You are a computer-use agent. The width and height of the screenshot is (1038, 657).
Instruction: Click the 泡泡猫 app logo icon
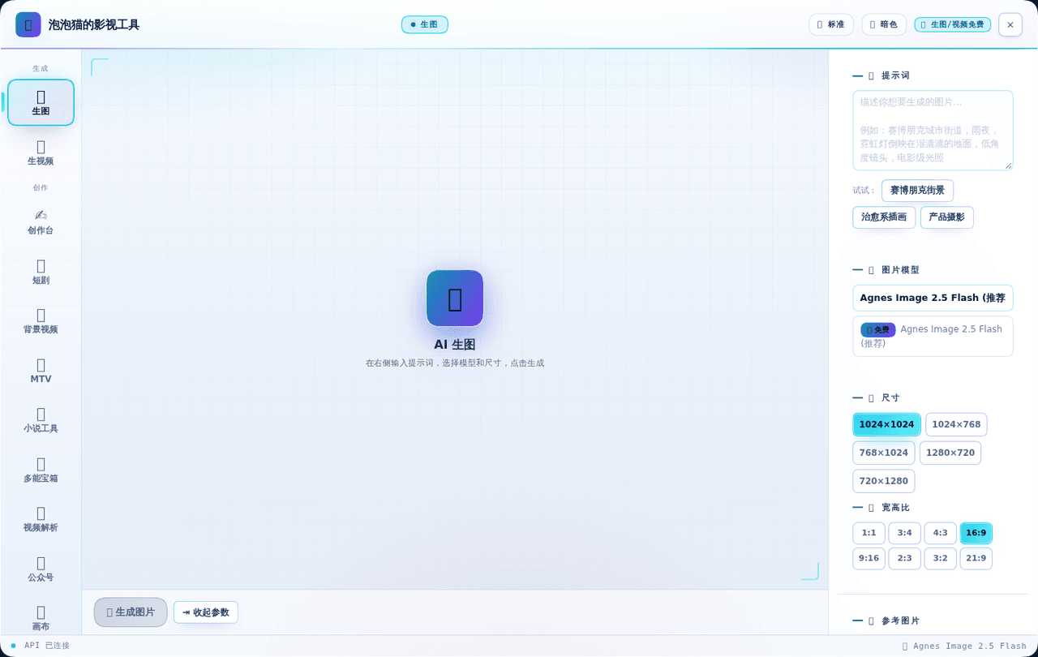coord(28,24)
